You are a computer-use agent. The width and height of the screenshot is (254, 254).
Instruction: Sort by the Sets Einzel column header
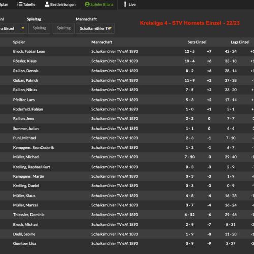197,42
